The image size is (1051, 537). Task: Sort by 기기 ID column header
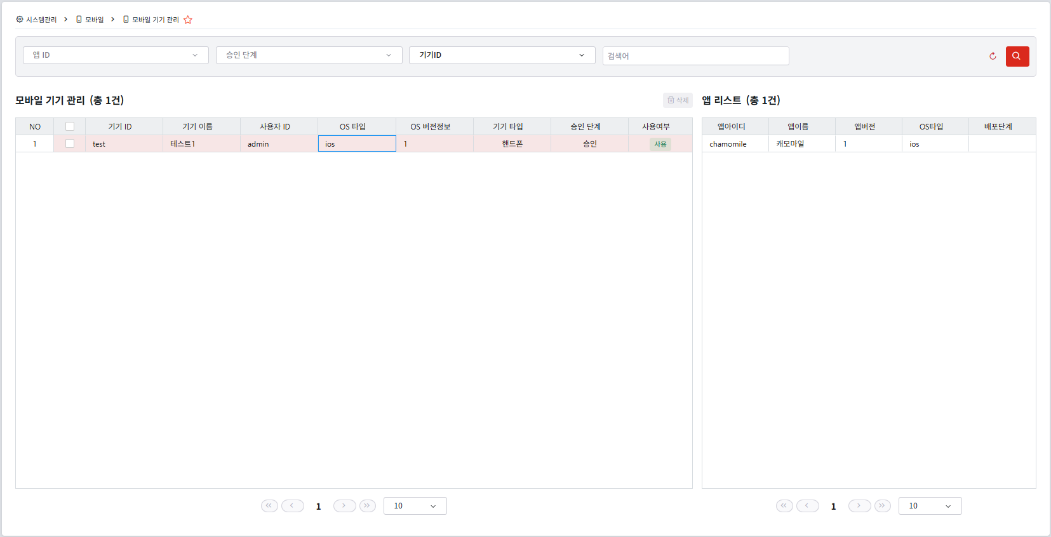124,126
